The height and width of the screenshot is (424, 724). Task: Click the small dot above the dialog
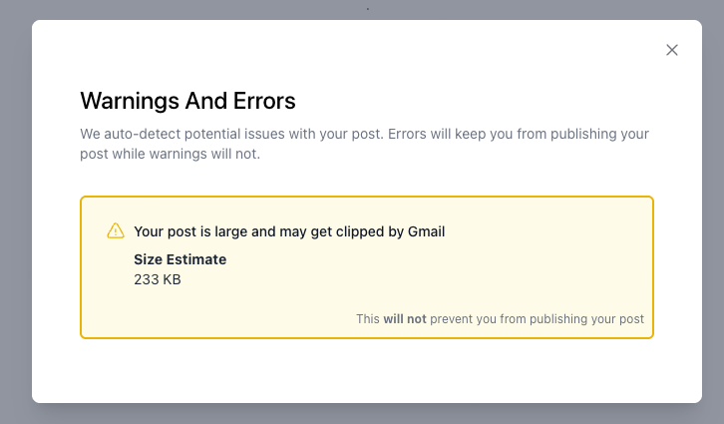[367, 9]
